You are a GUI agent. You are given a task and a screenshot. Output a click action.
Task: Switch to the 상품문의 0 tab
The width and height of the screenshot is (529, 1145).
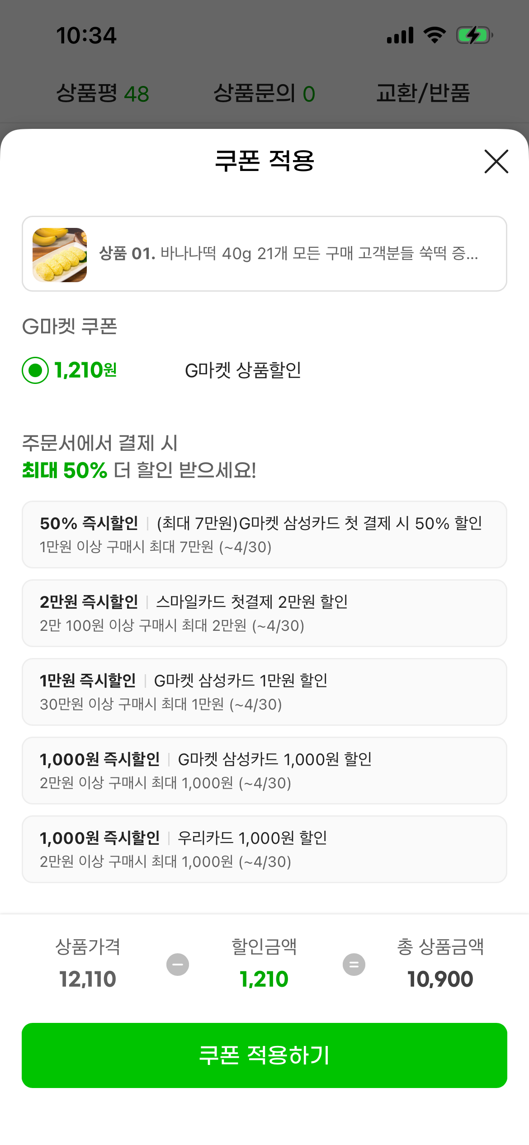click(264, 94)
